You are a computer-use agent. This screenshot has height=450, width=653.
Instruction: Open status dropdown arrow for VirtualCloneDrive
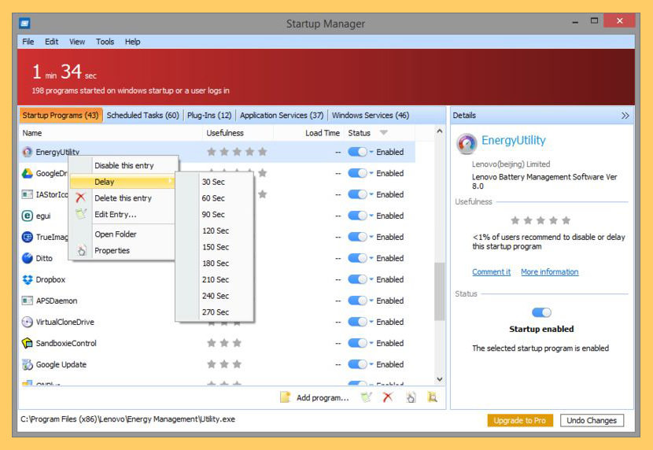coord(371,322)
